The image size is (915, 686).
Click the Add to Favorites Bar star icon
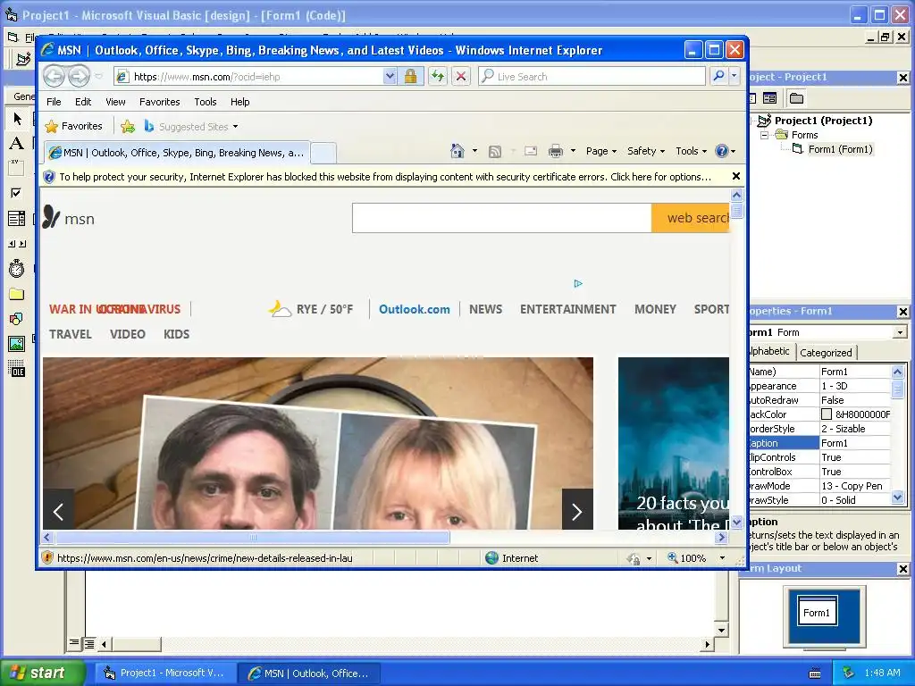click(128, 127)
